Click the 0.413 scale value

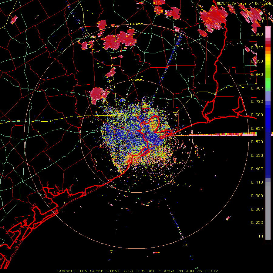tap(257, 182)
